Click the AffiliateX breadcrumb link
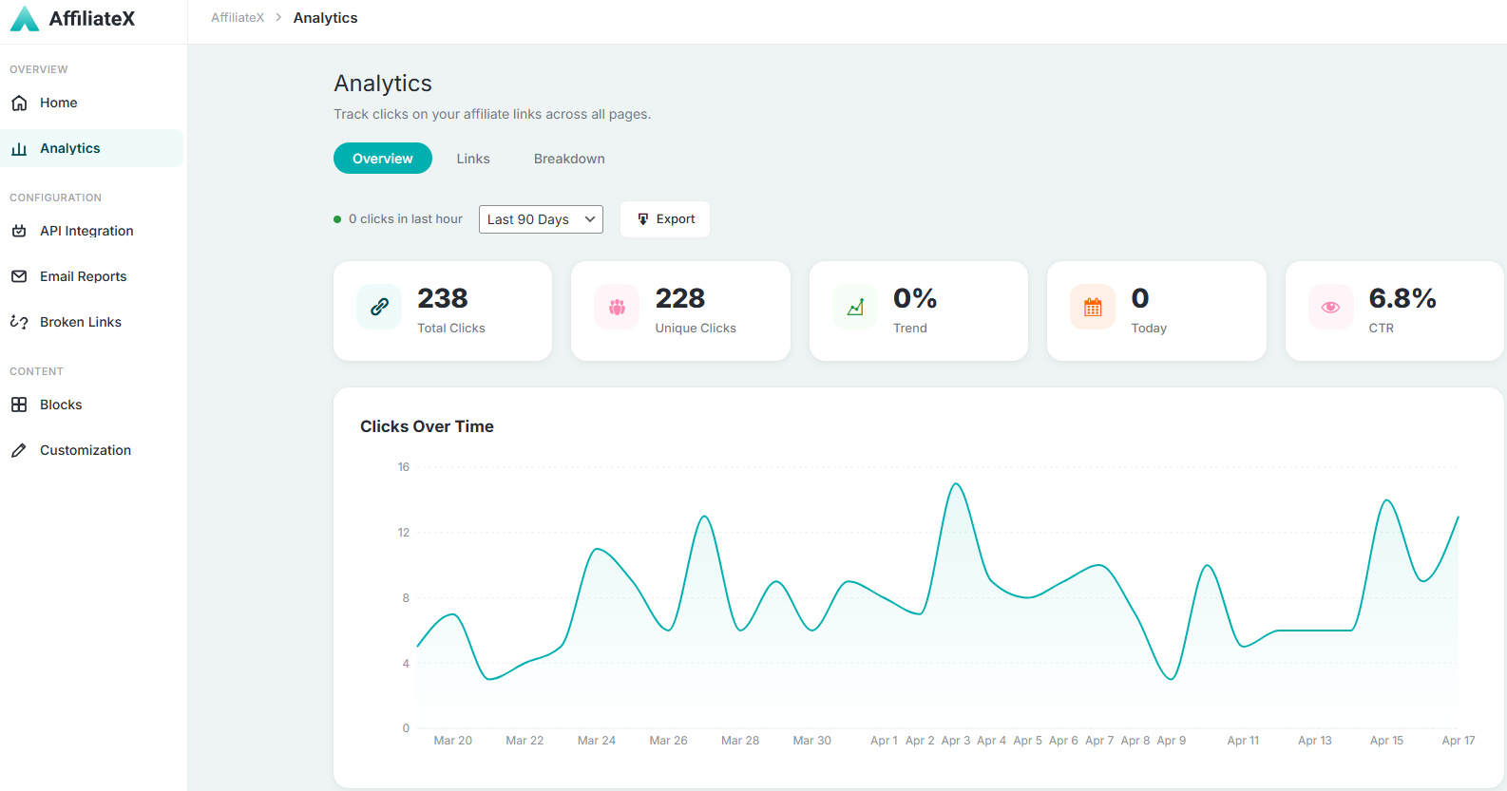 coord(238,18)
